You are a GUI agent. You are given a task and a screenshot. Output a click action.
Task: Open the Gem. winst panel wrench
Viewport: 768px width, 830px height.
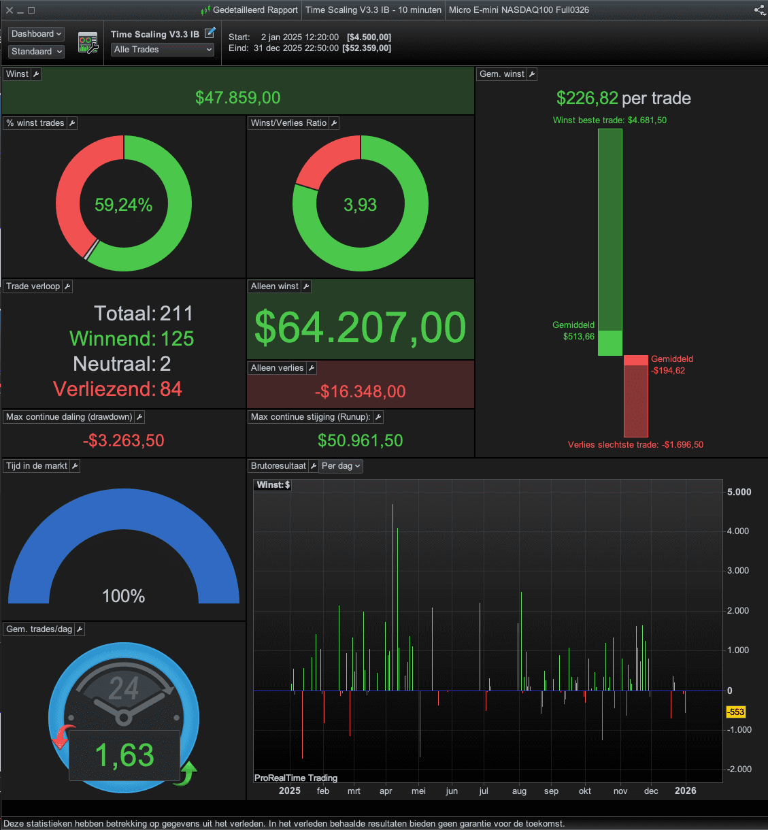(532, 74)
